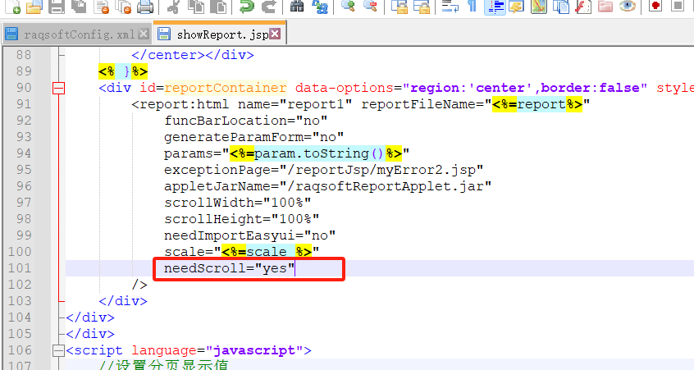The width and height of the screenshot is (694, 370).
Task: Click the param.toString() expression
Action: click(x=320, y=153)
